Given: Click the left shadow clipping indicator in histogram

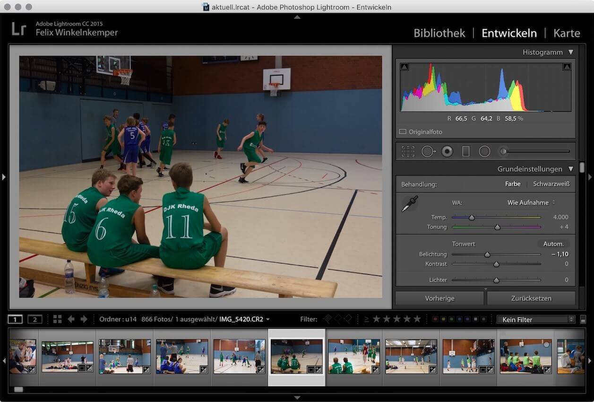Looking at the screenshot, I should 405,67.
